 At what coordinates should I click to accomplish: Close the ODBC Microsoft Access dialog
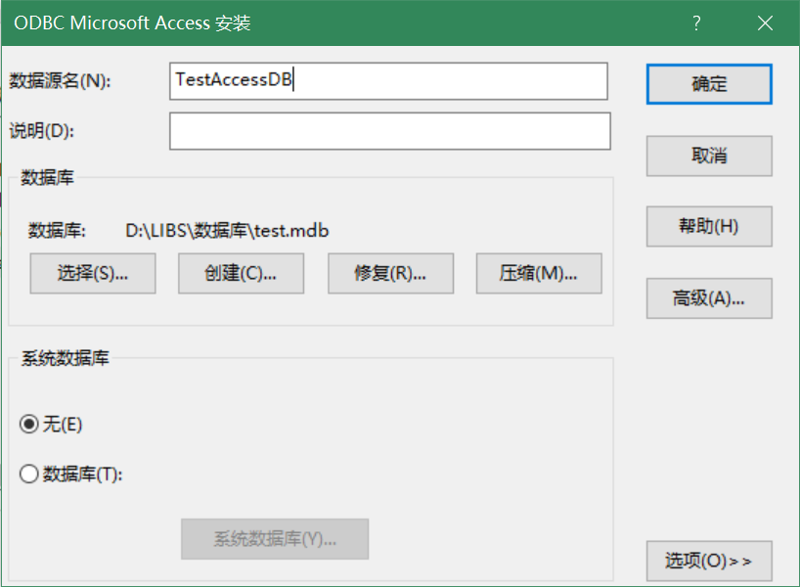tap(765, 23)
